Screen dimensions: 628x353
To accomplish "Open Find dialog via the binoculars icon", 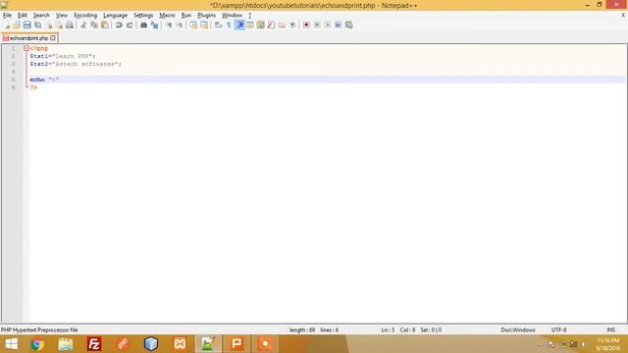I will [x=143, y=25].
